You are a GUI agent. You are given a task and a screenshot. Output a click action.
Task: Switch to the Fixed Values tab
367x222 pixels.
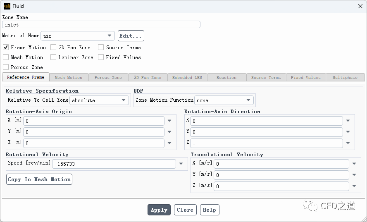(306, 77)
